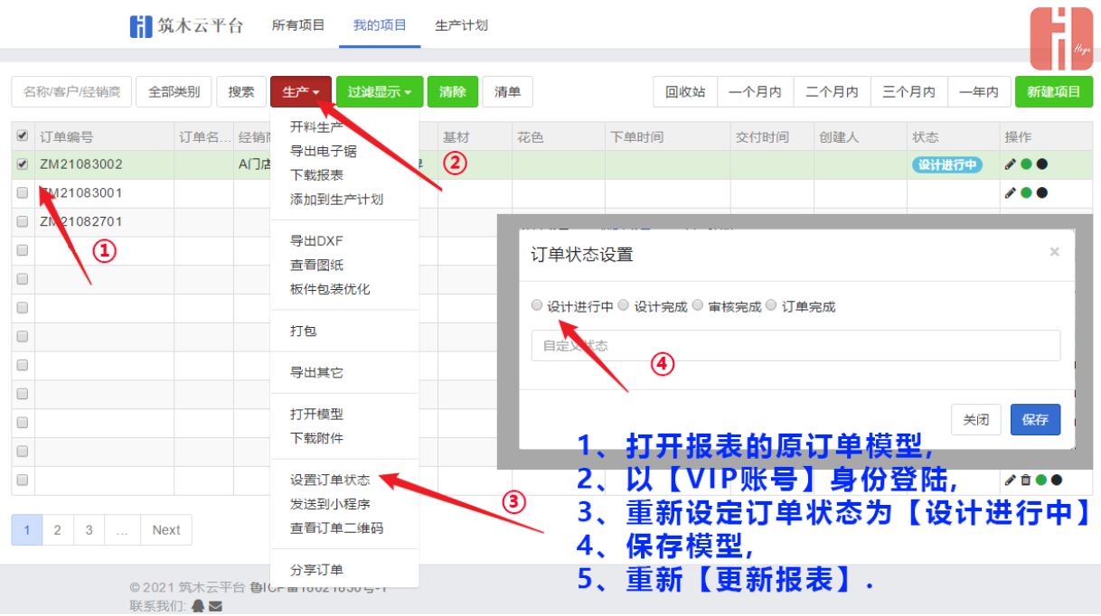The width and height of the screenshot is (1101, 616).
Task: Switch to the 所有项目 tab
Action: tap(298, 26)
